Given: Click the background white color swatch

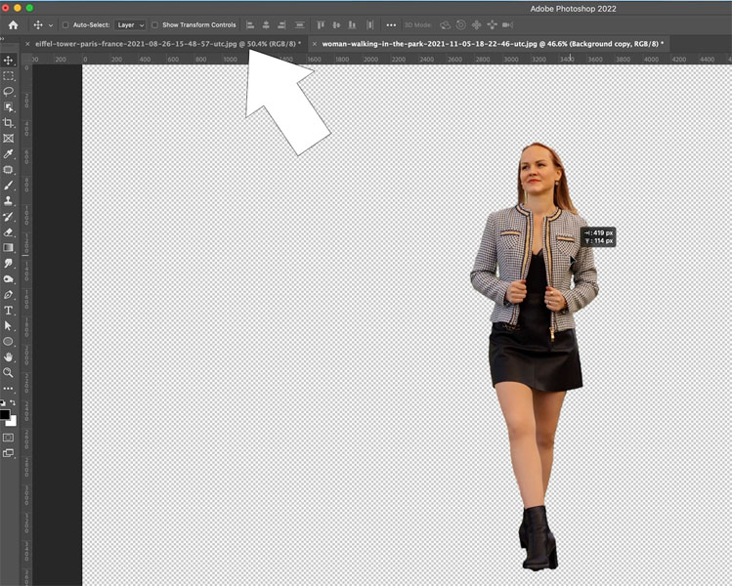Looking at the screenshot, I should (13, 422).
